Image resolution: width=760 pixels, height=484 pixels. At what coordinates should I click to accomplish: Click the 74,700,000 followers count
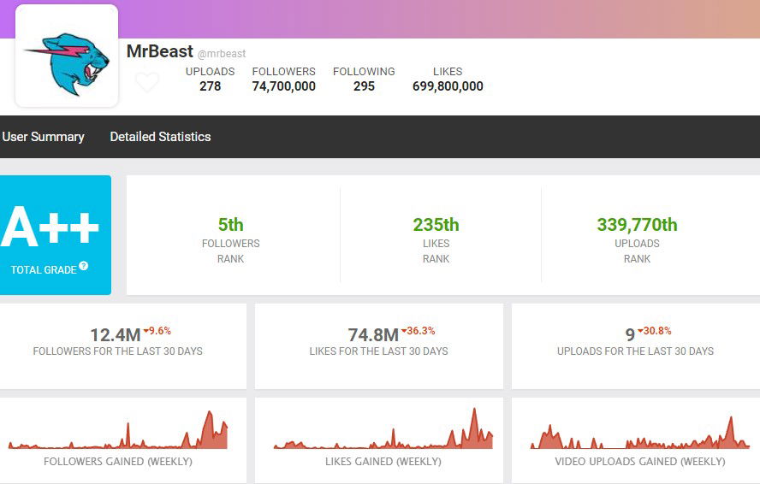(x=283, y=86)
